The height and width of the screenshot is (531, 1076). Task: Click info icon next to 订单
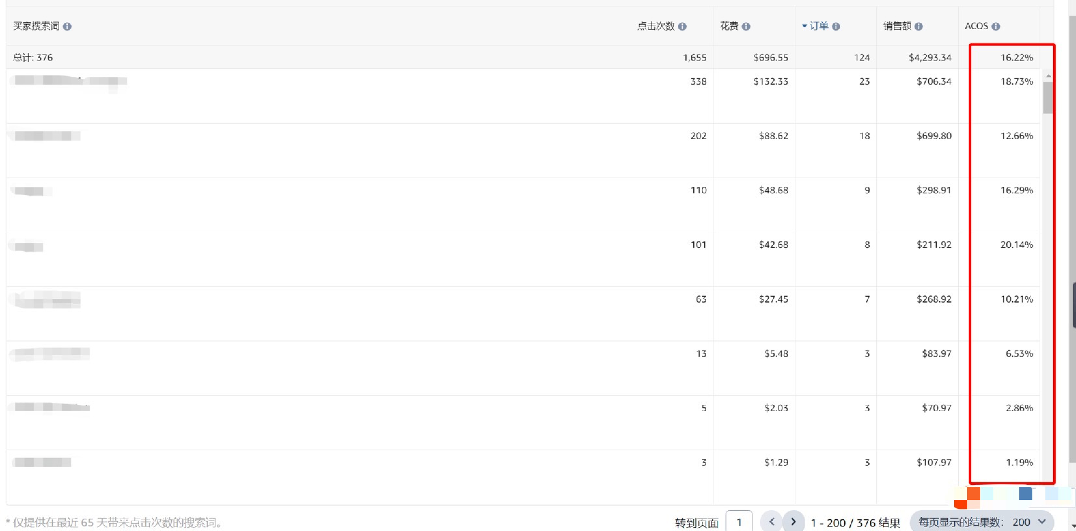click(836, 27)
